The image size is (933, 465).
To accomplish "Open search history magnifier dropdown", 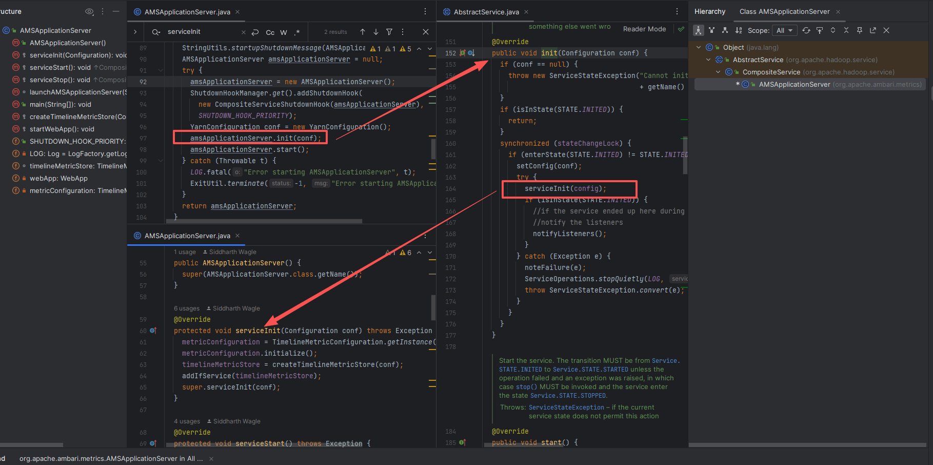I will click(156, 32).
